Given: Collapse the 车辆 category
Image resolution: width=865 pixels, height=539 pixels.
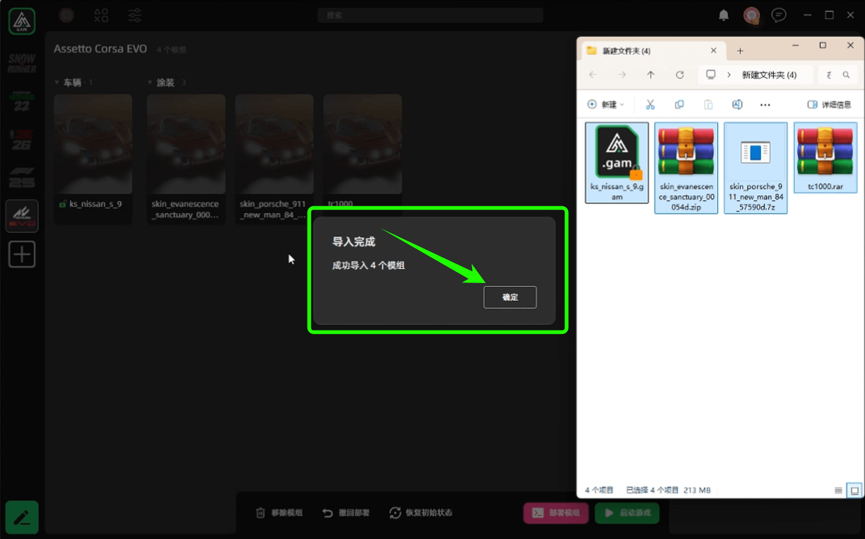Looking at the screenshot, I should pos(57,83).
